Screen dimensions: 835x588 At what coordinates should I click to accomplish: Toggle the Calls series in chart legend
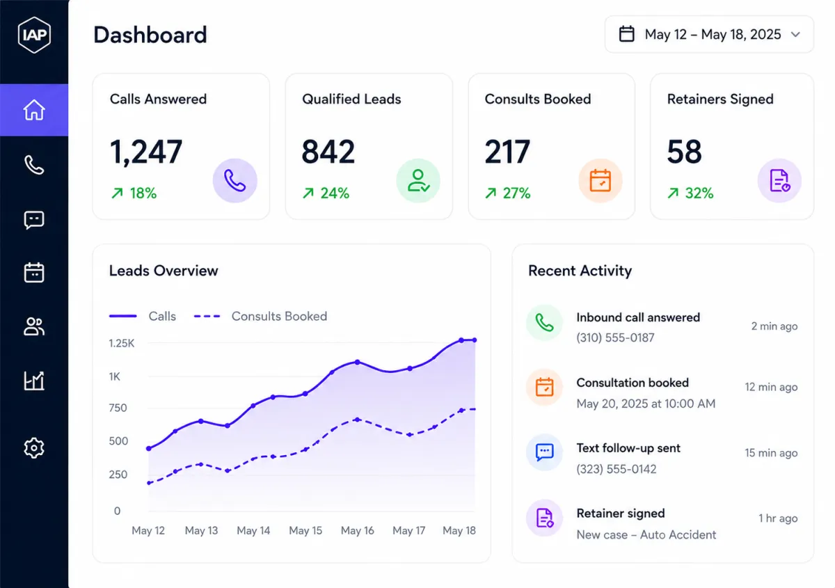[x=143, y=316]
